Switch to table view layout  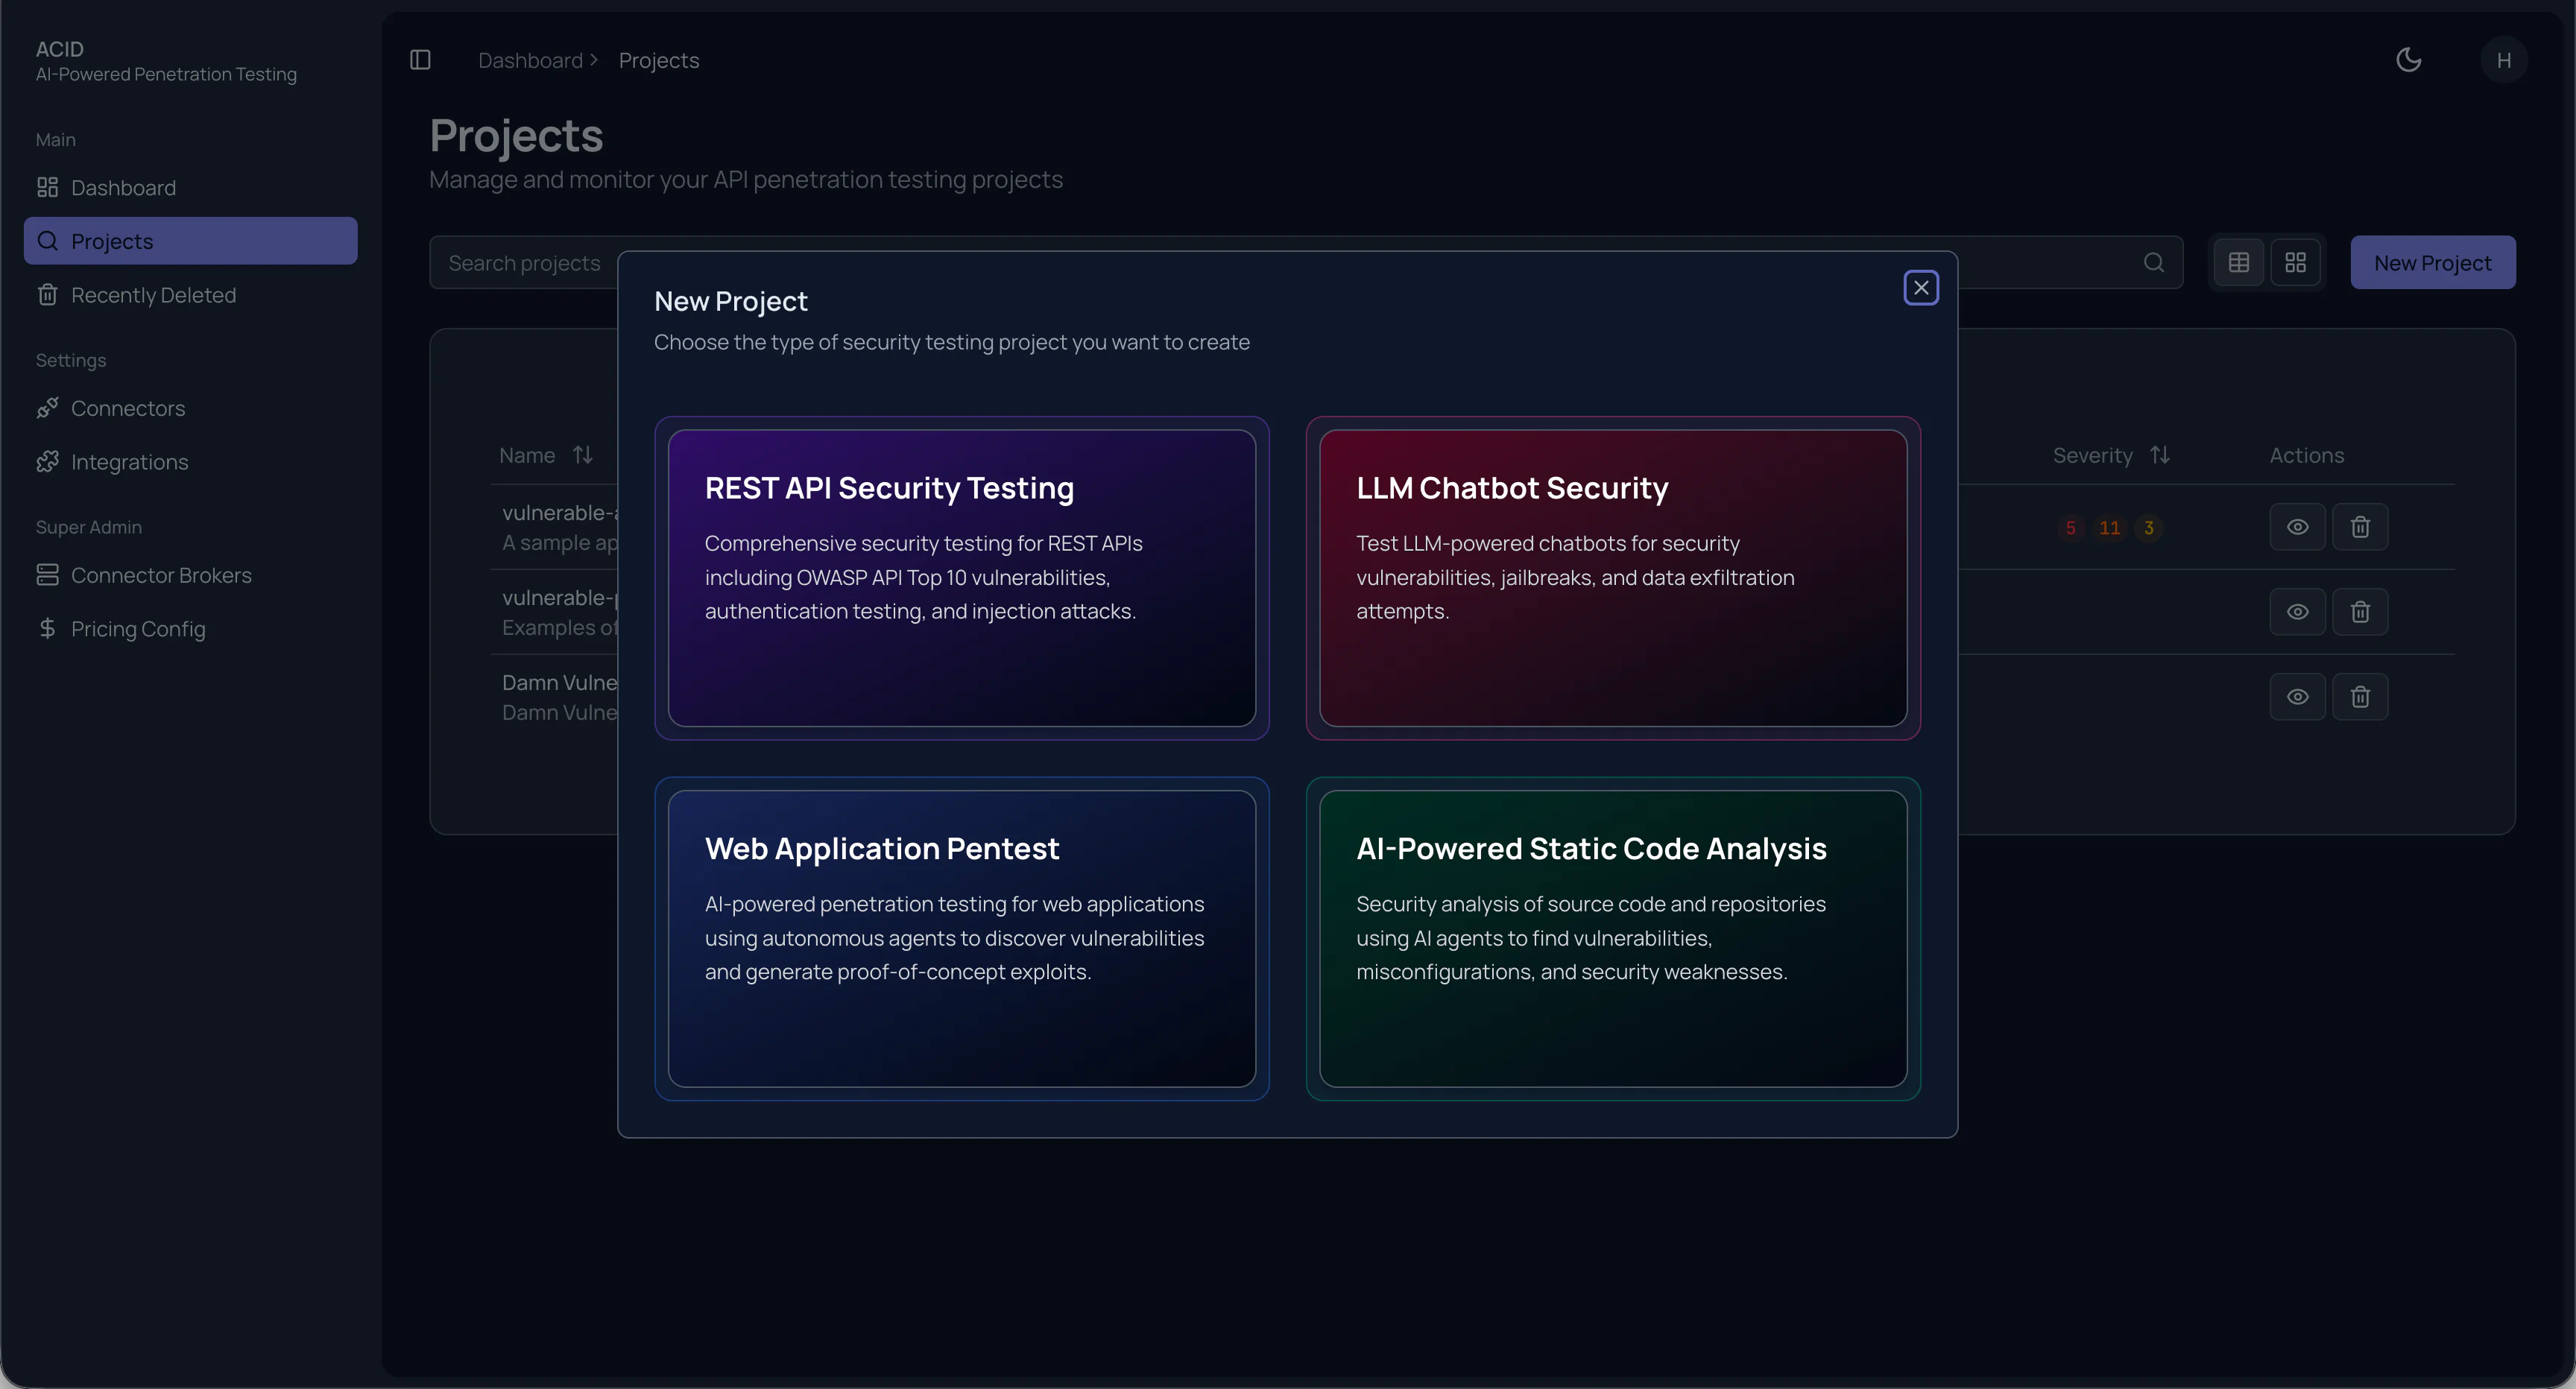[2239, 262]
